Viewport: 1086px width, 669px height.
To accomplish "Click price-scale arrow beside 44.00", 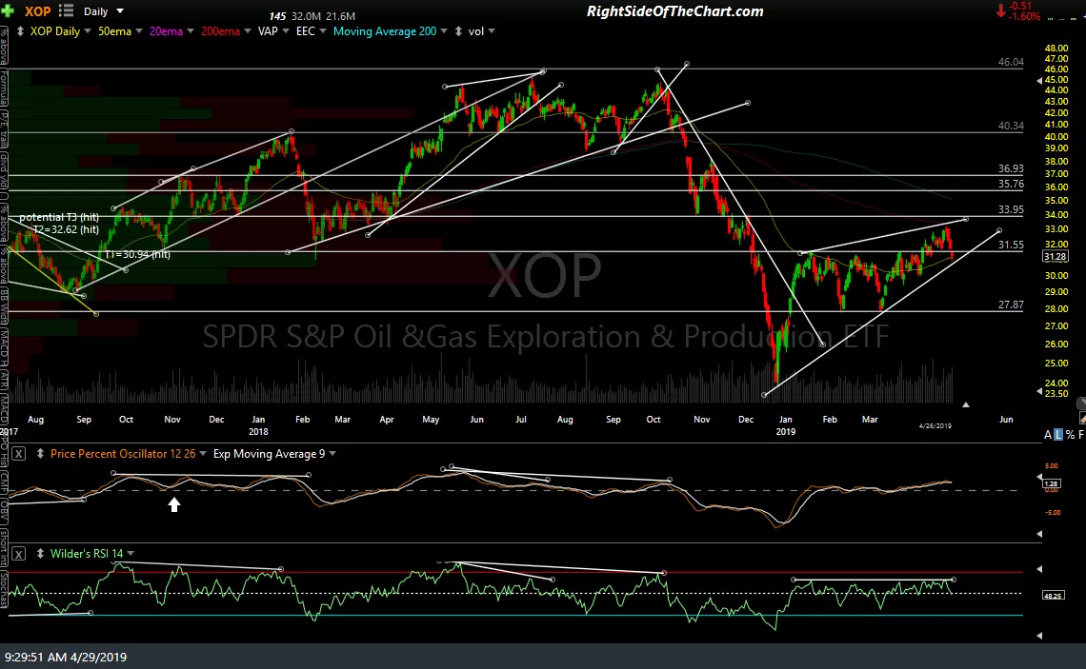I will (x=1039, y=81).
